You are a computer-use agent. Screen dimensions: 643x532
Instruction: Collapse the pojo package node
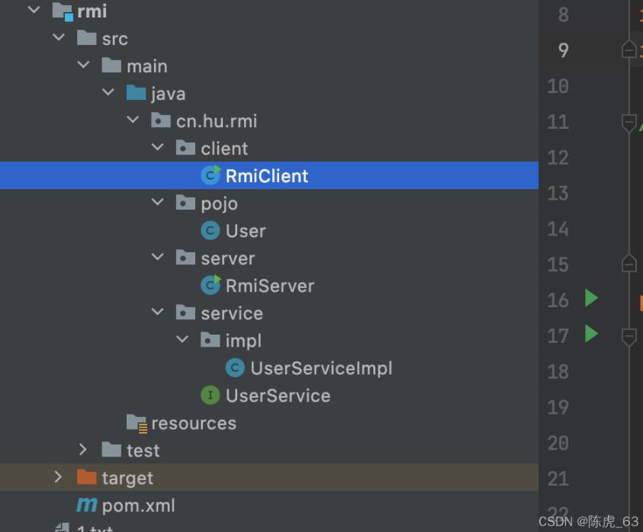(x=157, y=202)
